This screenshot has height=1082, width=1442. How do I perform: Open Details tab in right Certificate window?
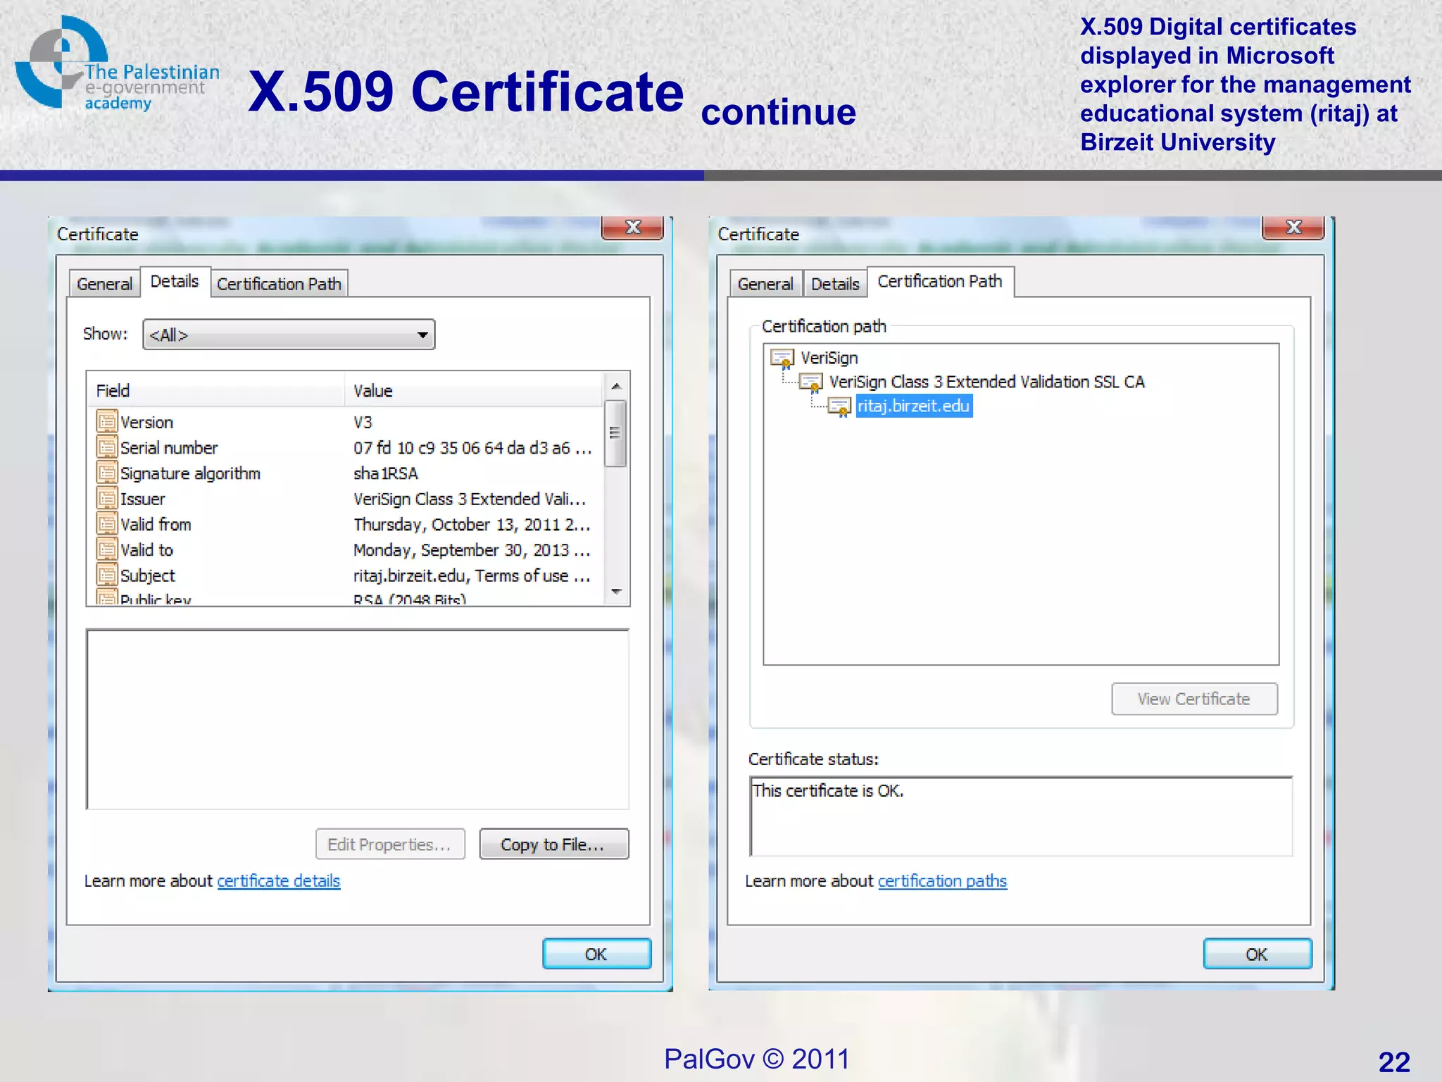835,284
